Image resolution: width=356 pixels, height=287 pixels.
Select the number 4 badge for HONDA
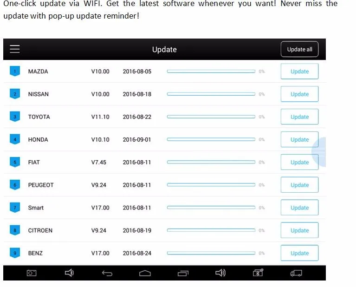tap(15, 139)
